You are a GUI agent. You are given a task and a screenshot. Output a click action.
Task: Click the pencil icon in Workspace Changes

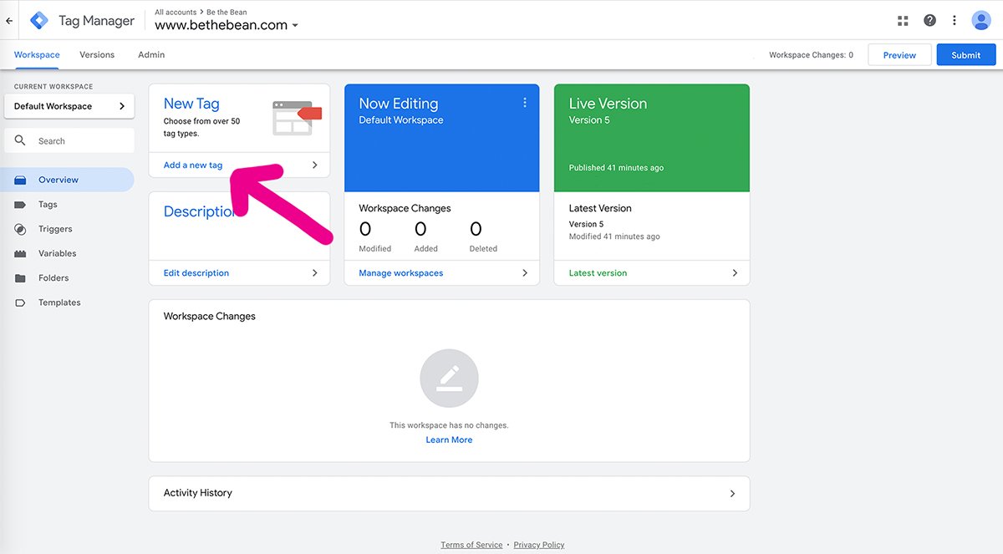[449, 379]
